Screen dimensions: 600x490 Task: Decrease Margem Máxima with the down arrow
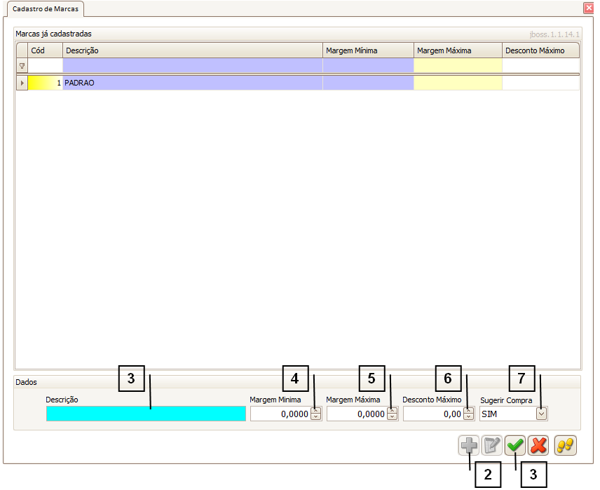pyautogui.click(x=392, y=417)
